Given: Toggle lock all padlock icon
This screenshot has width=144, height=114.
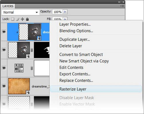Looking at the screenshot, I should coord(27,19).
